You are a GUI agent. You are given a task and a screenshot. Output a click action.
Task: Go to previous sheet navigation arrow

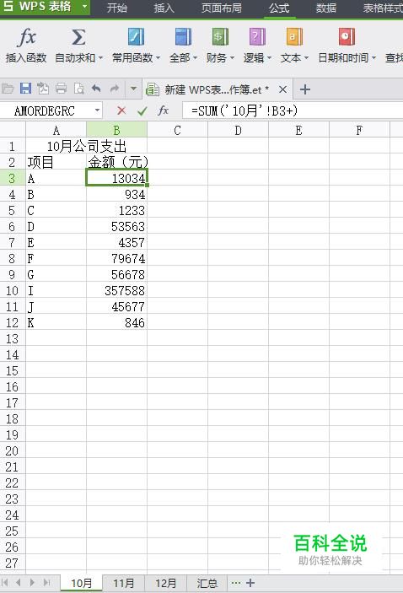[19, 582]
